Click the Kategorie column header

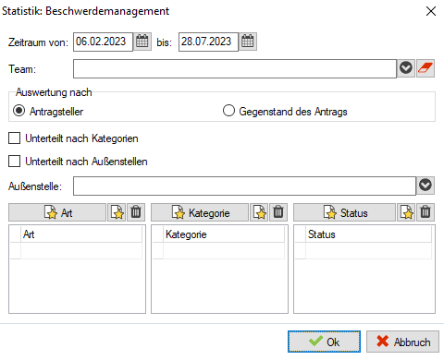pos(224,234)
